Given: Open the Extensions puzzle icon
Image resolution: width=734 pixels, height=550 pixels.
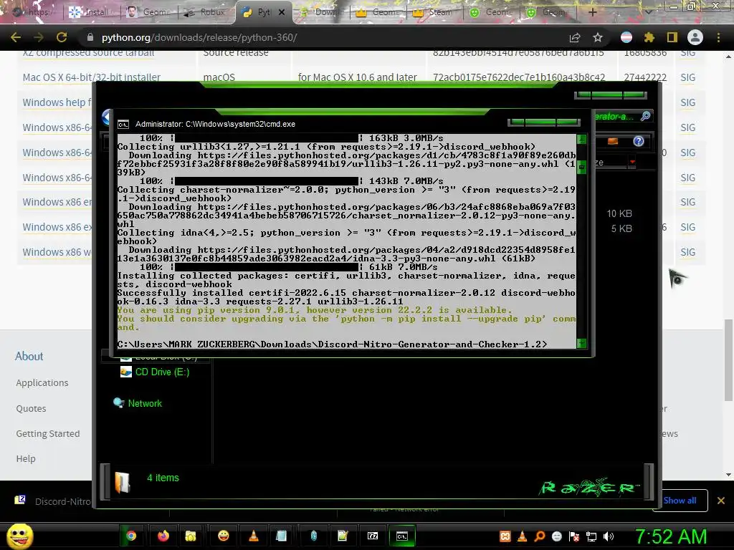Looking at the screenshot, I should coord(649,37).
